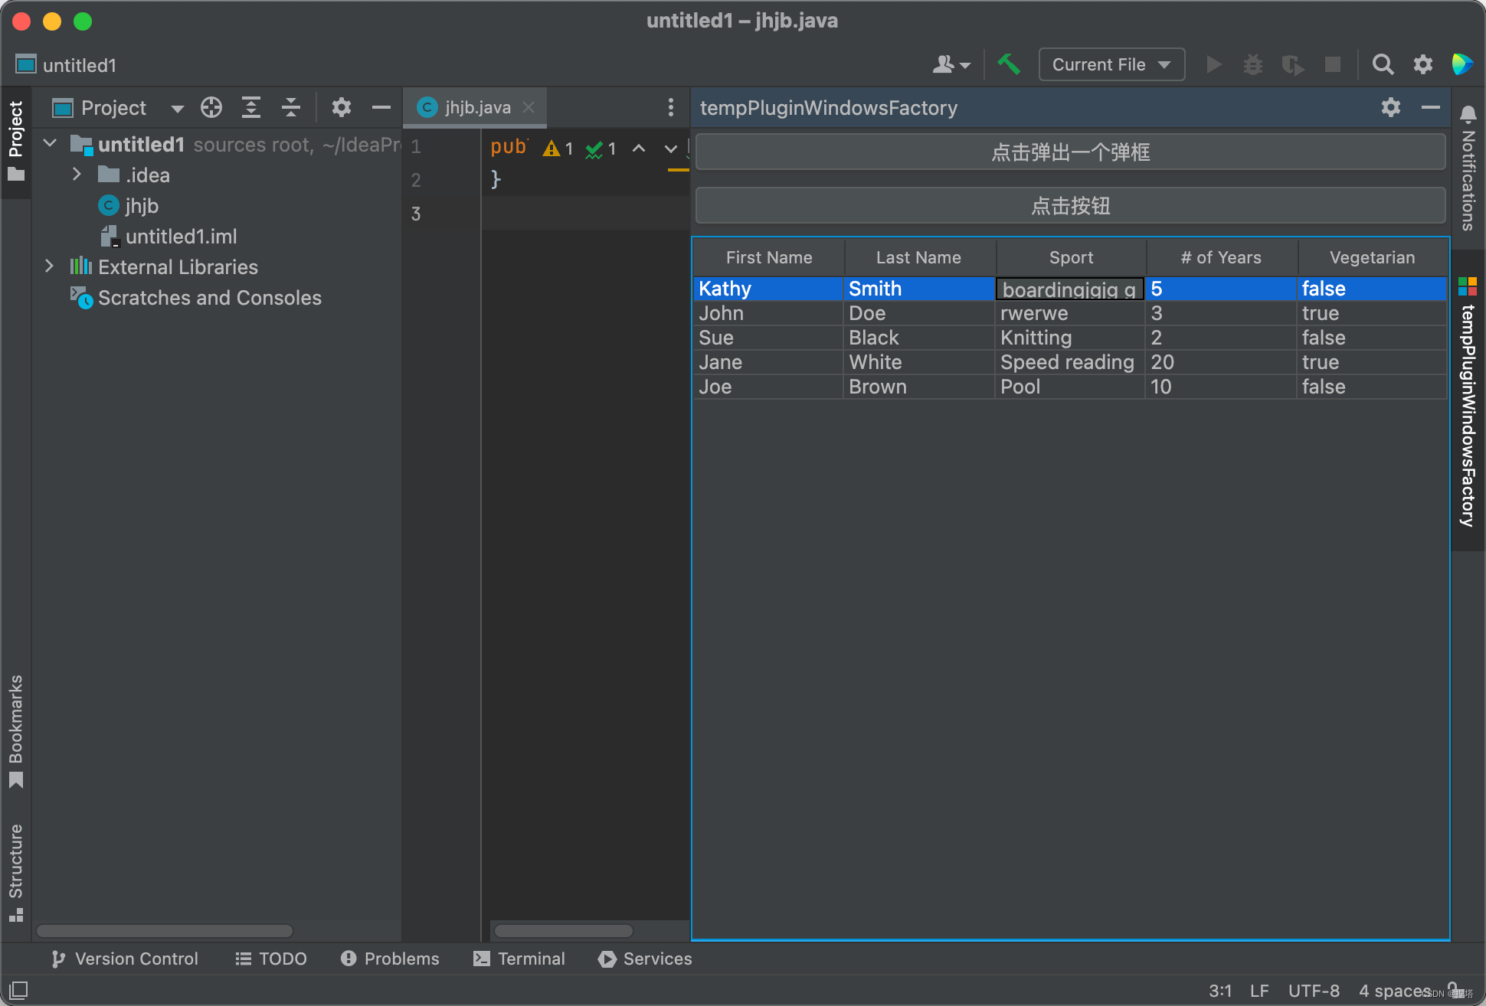1486x1006 pixels.
Task: Toggle tool window bars icon bottom-left
Action: 18,989
